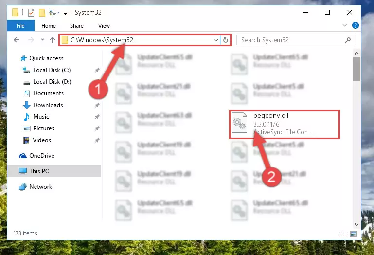
Task: Click the Pictures icon in sidebar
Action: (x=26, y=128)
